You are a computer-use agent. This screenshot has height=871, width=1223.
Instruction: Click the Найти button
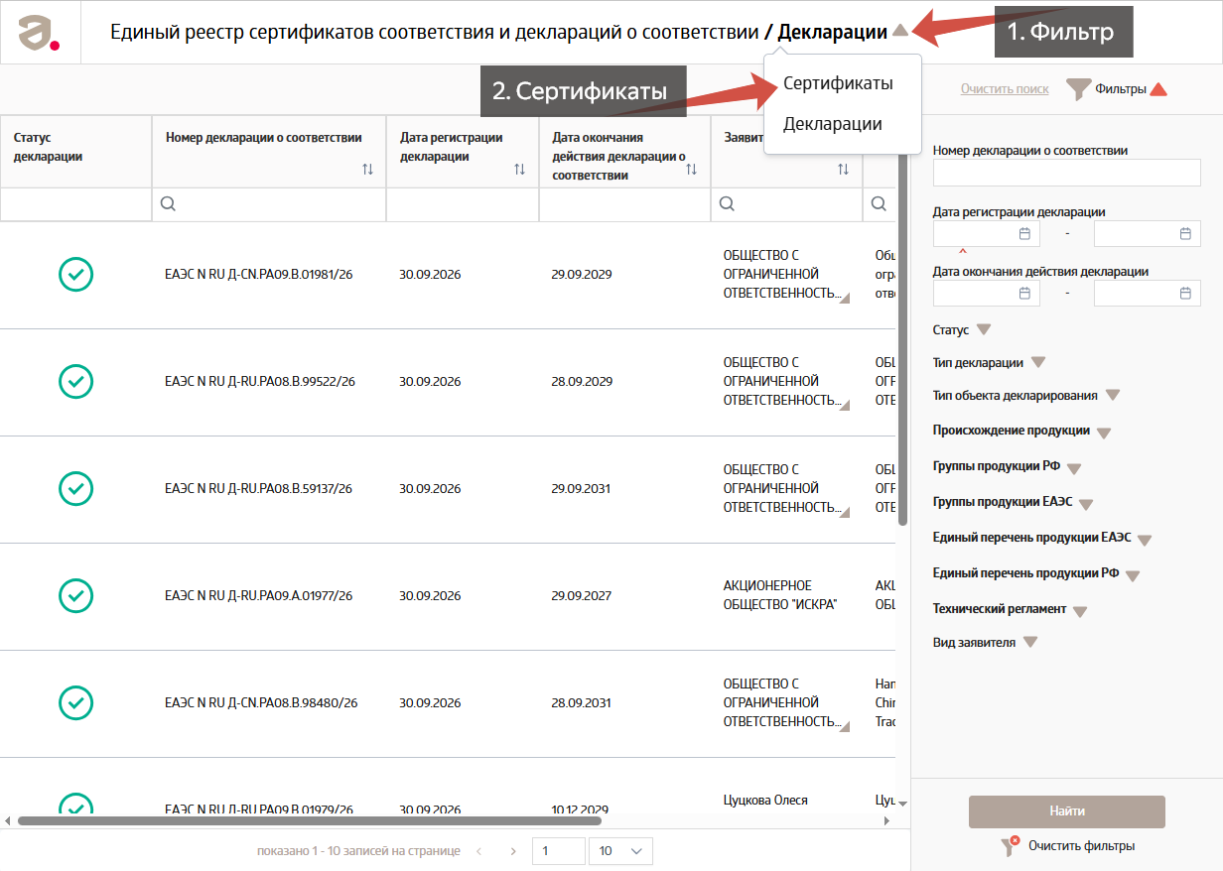1067,811
